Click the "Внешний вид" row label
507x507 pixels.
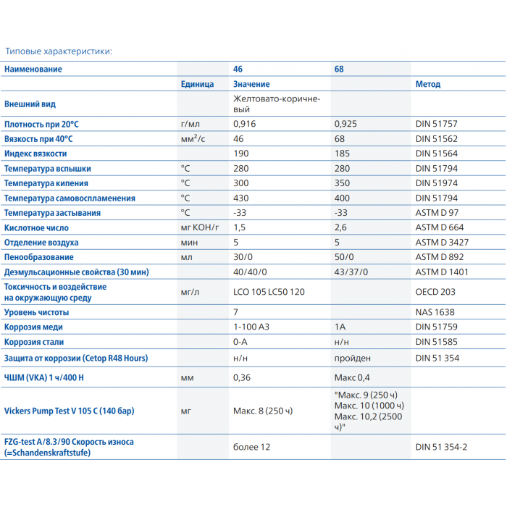30,104
